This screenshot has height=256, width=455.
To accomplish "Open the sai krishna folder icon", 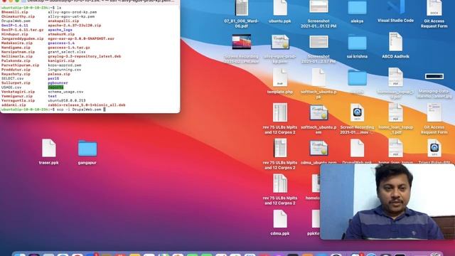I will (x=357, y=43).
